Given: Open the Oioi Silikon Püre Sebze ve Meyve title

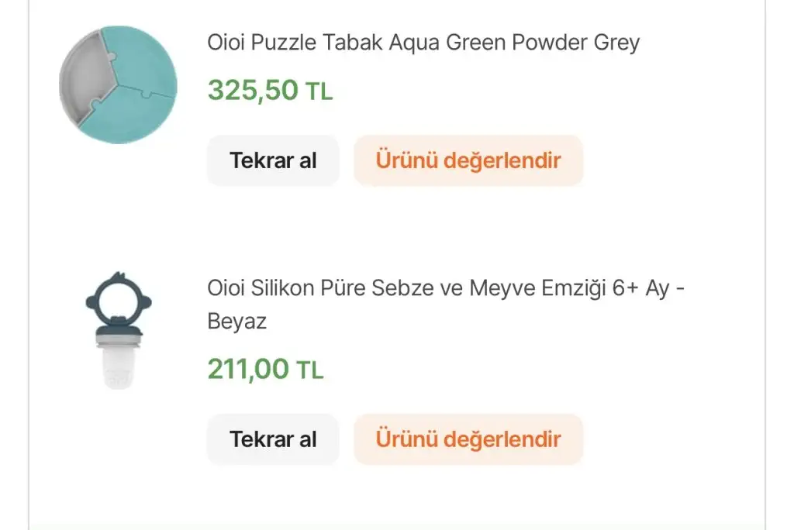Looking at the screenshot, I should [446, 305].
